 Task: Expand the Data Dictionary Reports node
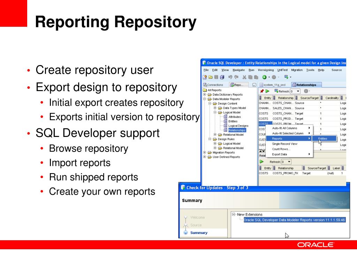click(x=204, y=95)
